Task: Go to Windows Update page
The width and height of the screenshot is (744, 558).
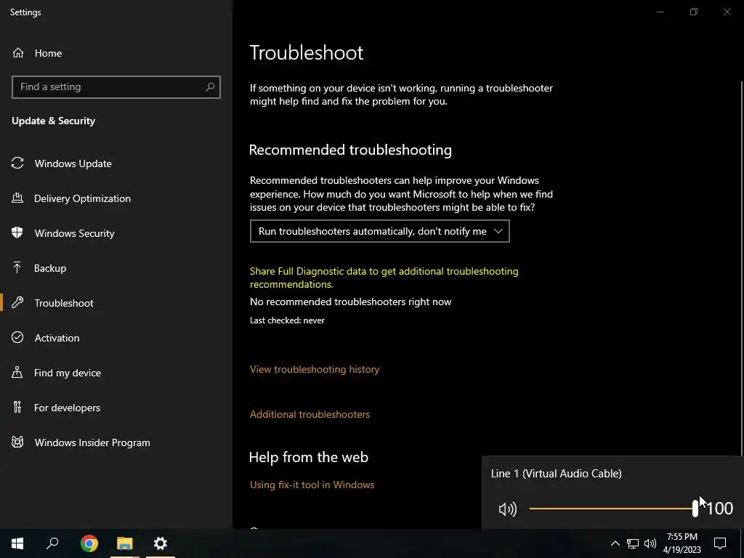Action: tap(73, 163)
